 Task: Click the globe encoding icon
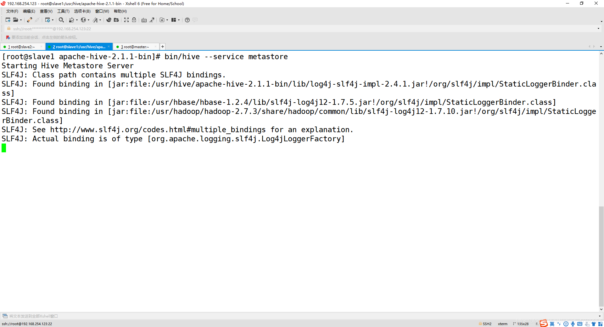83,20
